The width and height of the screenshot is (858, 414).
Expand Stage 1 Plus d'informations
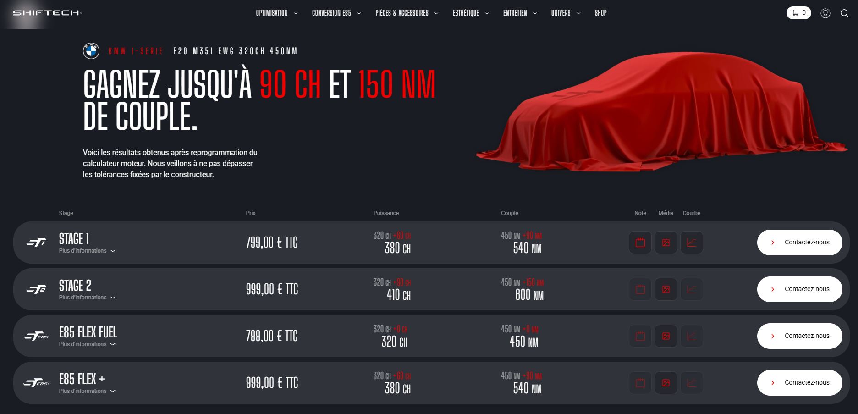pyautogui.click(x=87, y=251)
